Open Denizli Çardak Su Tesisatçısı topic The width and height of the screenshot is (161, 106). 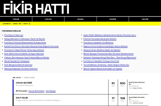click(17, 61)
